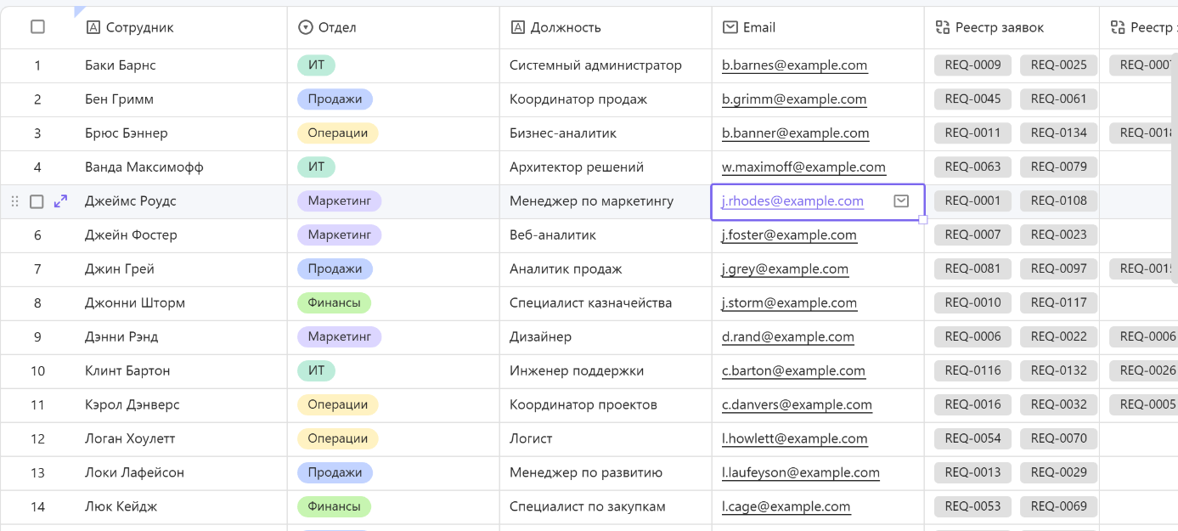Open b.banner@example.com email link

(796, 133)
